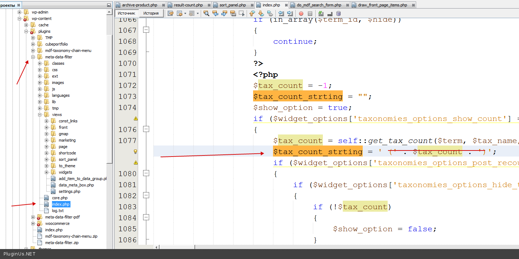Click the Shift Line Right toolbar icon

[290, 14]
